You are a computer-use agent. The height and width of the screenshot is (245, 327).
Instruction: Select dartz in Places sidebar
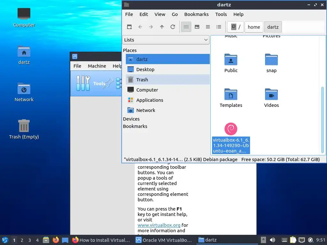click(168, 59)
